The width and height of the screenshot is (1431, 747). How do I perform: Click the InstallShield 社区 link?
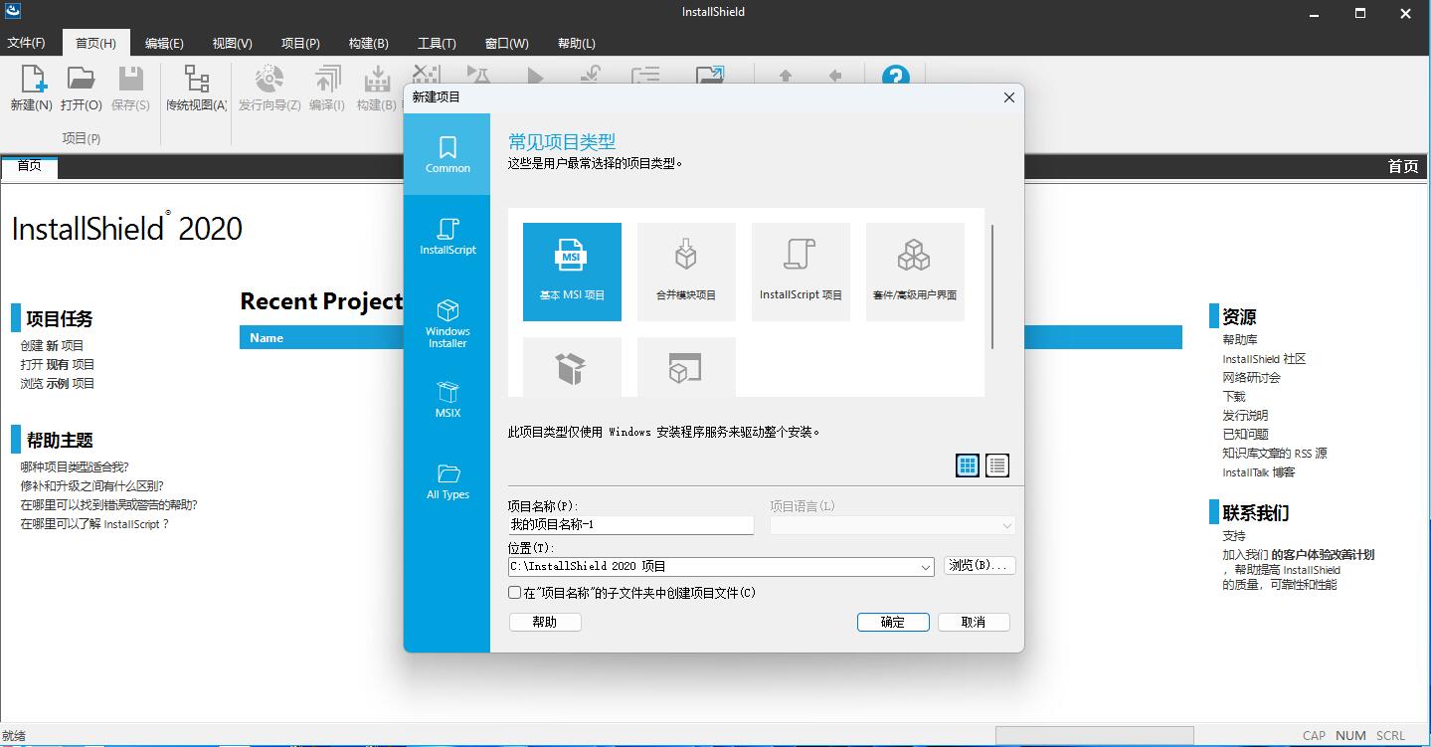click(x=1264, y=359)
